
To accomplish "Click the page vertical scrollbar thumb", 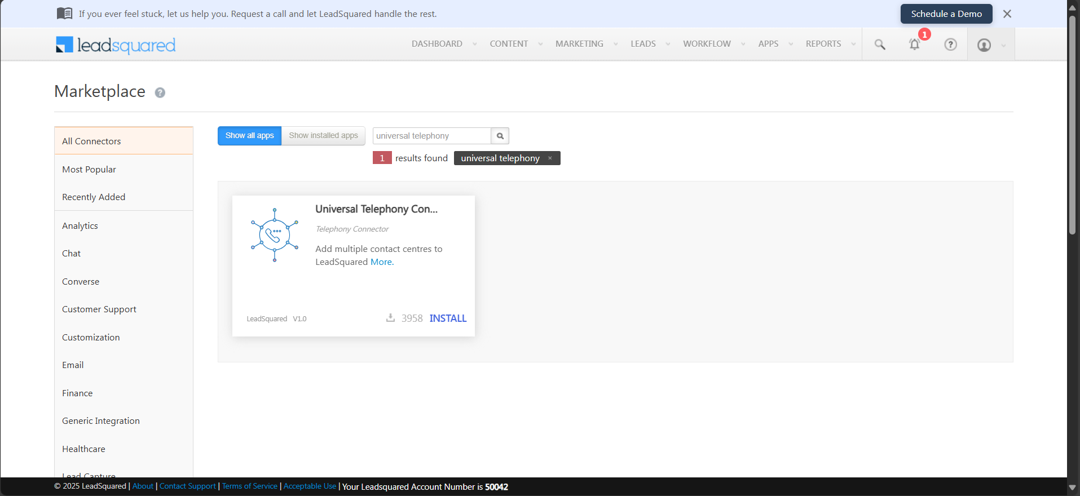I will tap(1073, 124).
